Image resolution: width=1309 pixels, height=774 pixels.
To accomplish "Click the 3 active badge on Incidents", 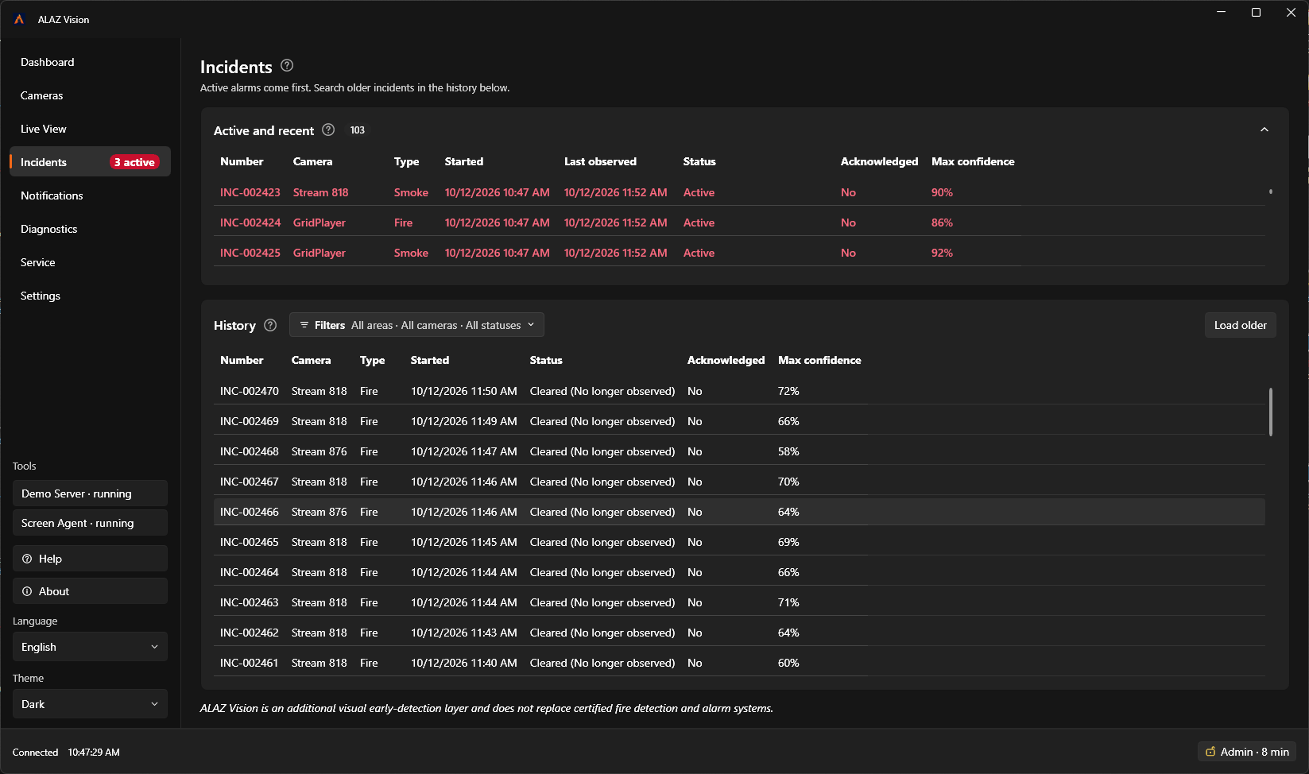I will [134, 162].
